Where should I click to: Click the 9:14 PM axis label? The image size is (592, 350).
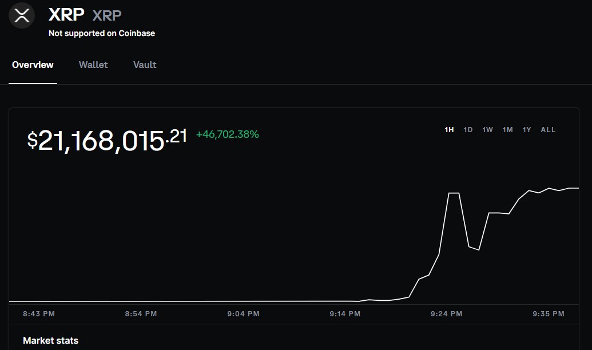(345, 314)
